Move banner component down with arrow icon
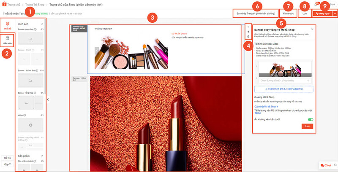The height and width of the screenshot is (172, 338). tap(248, 31)
